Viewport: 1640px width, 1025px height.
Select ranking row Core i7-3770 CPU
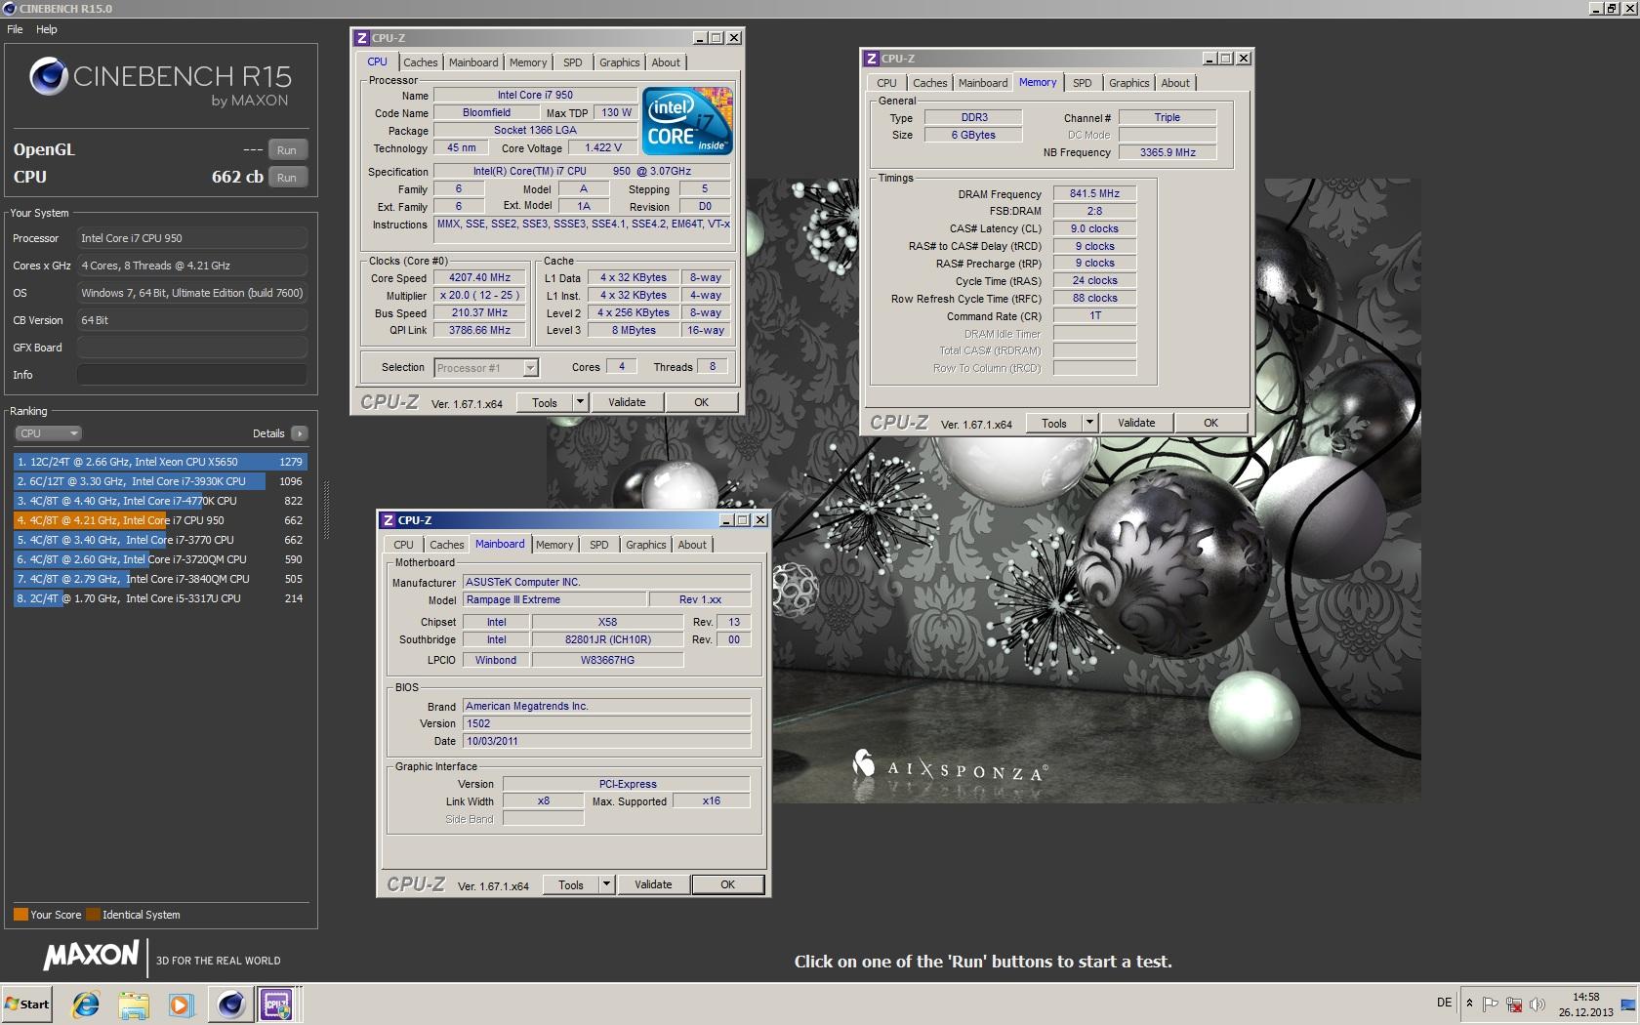click(x=161, y=540)
